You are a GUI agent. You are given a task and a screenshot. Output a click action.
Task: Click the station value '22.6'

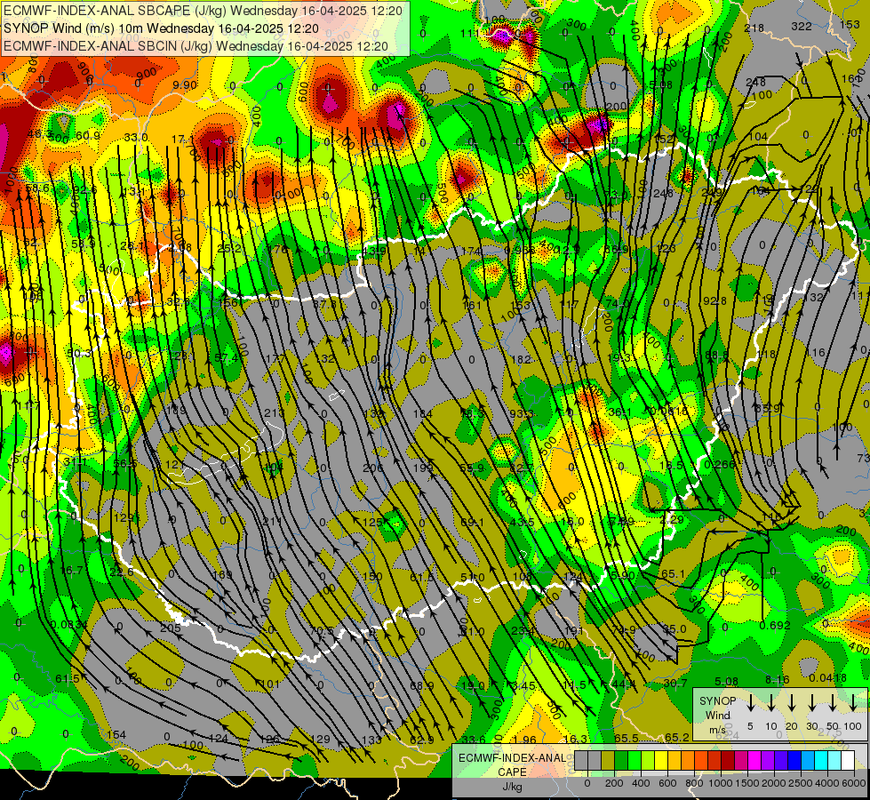tap(122, 572)
